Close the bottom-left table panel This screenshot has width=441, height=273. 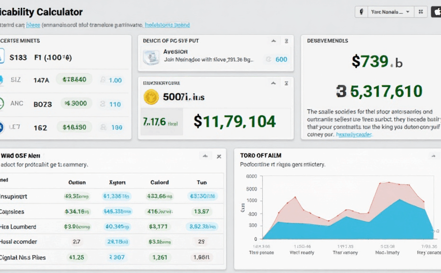tap(219, 156)
